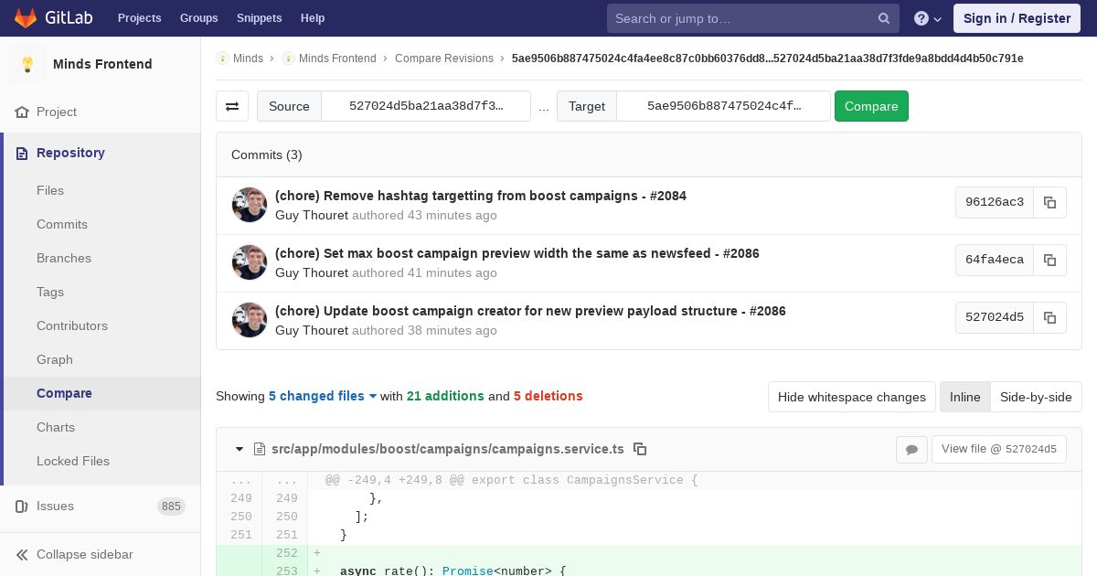The height and width of the screenshot is (576, 1097).
Task: Click Sign in / Register
Action: pyautogui.click(x=1017, y=18)
